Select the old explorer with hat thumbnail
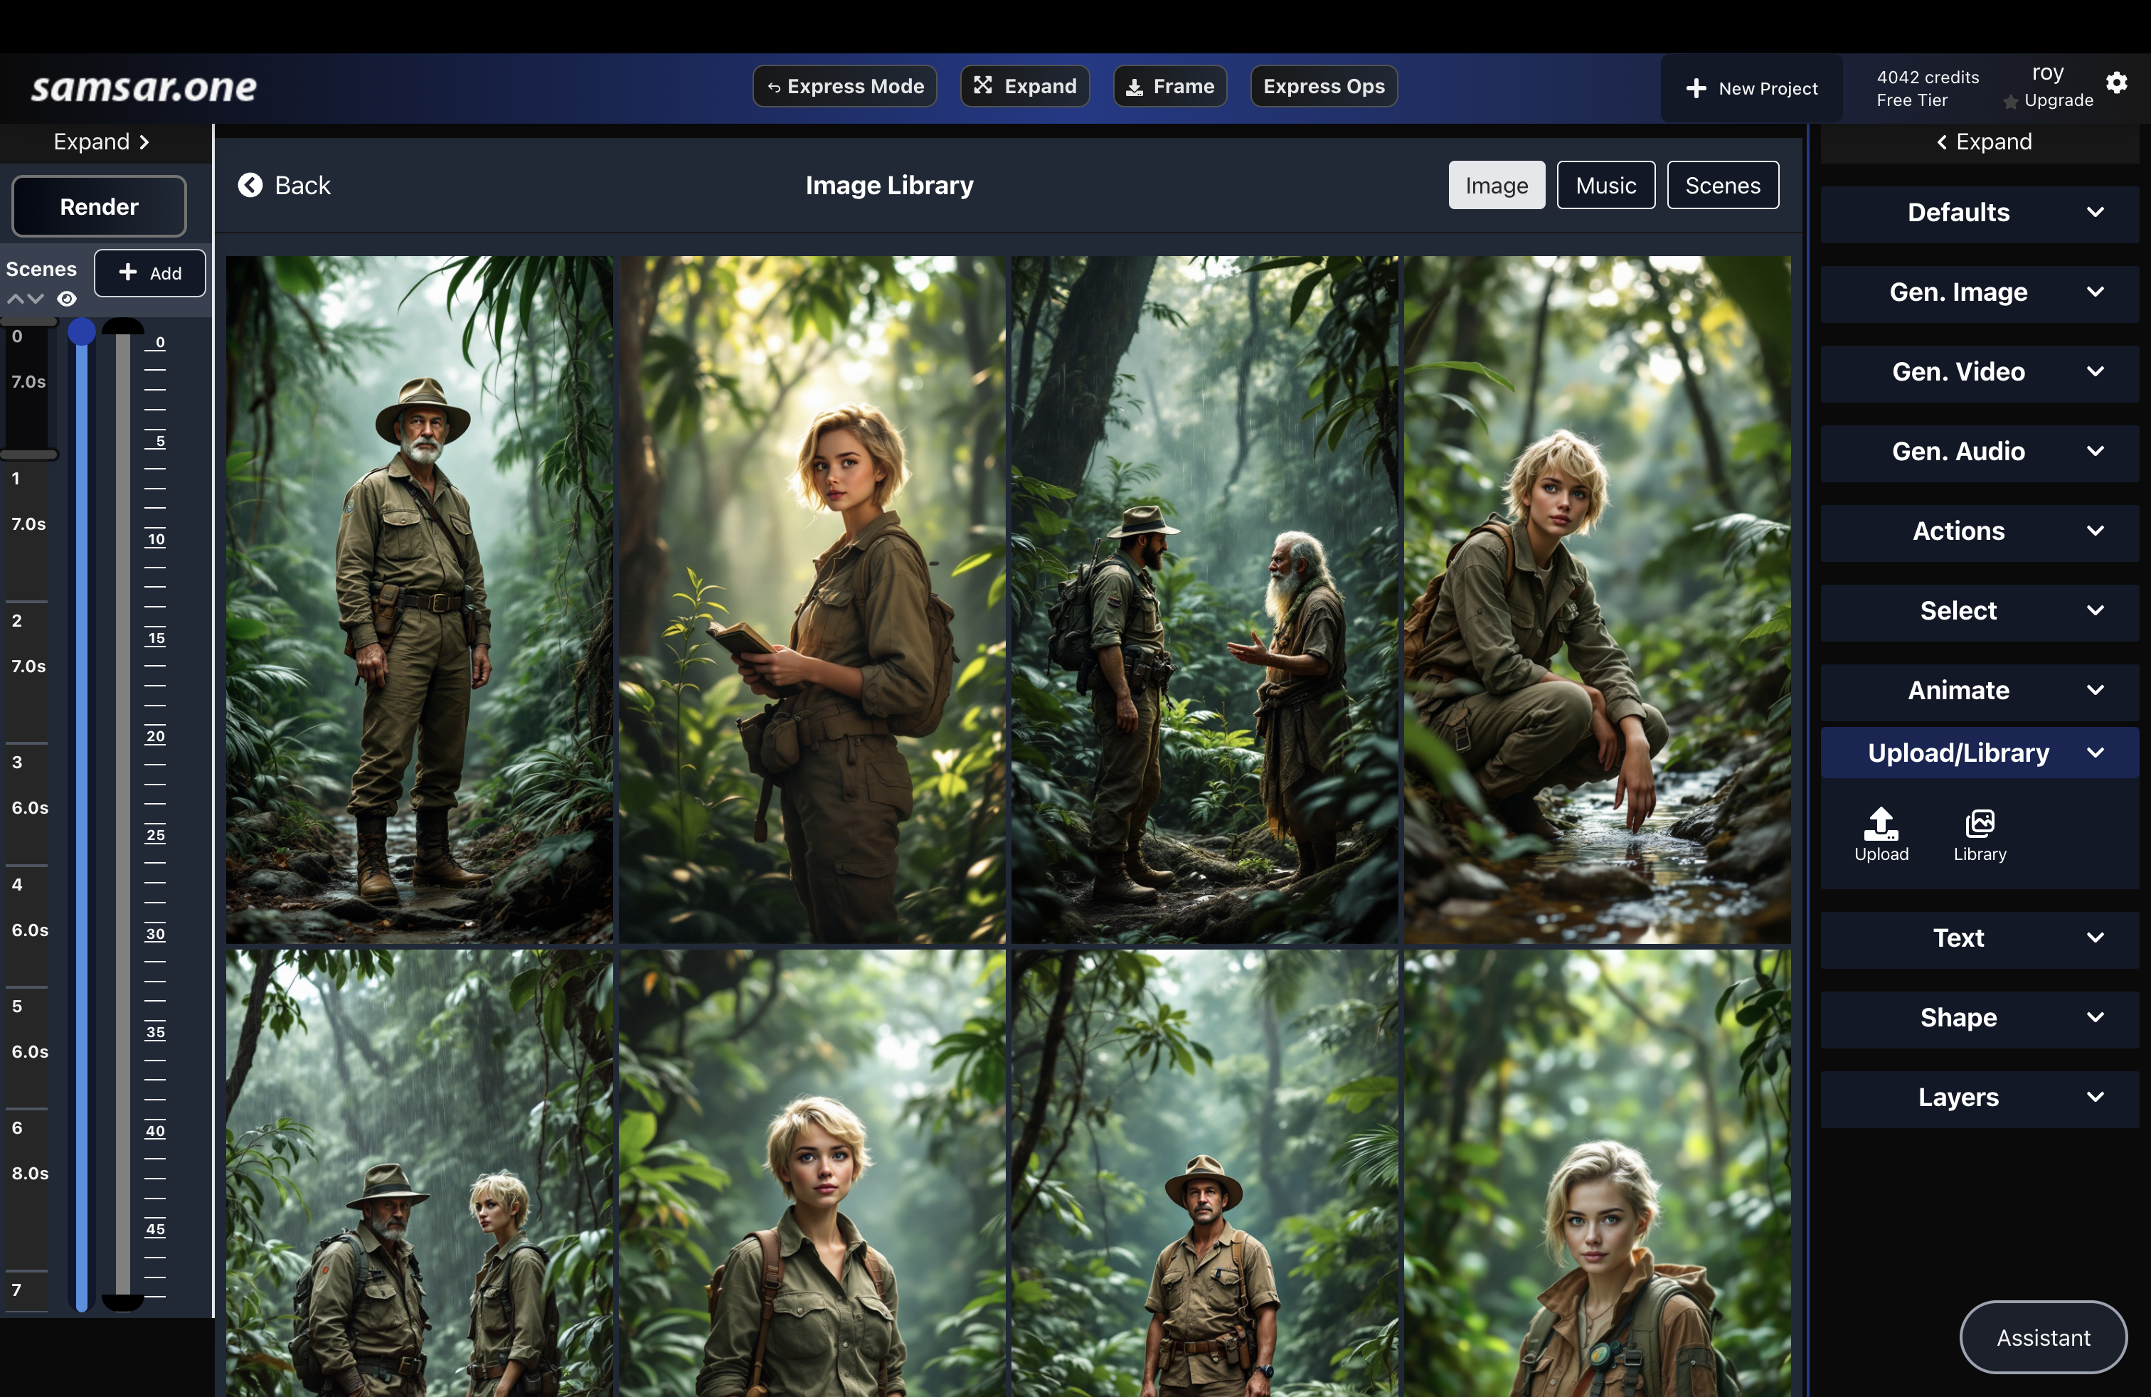 420,599
